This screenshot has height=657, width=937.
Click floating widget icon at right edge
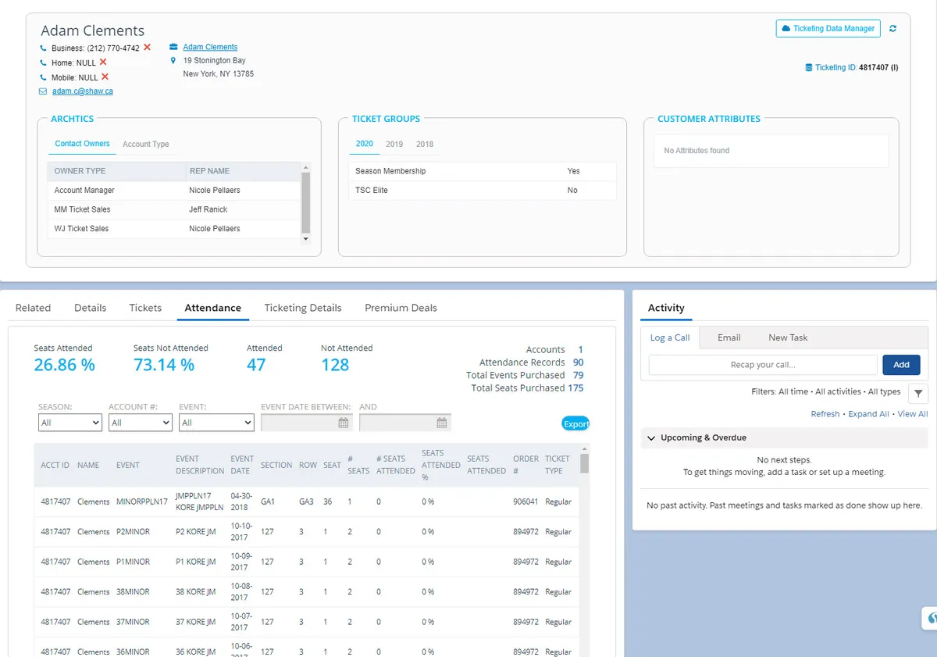tap(930, 617)
